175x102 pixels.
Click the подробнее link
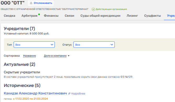point(78,94)
